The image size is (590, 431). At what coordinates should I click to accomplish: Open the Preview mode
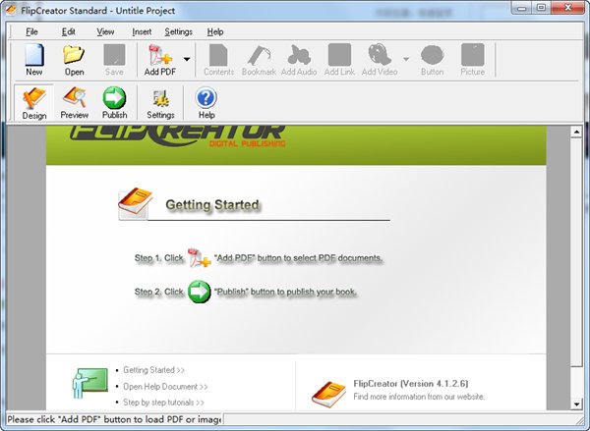(75, 103)
